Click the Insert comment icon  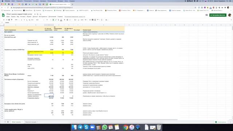pyautogui.click(x=92, y=20)
